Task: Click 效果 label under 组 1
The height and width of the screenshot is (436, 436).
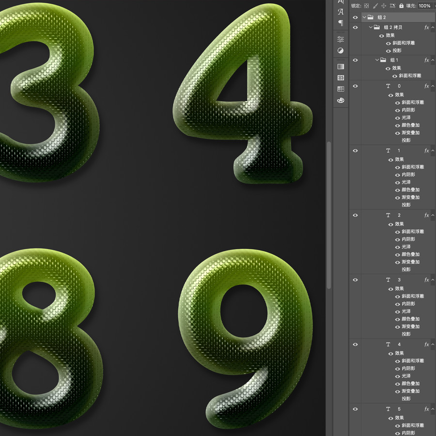Action: coord(396,68)
